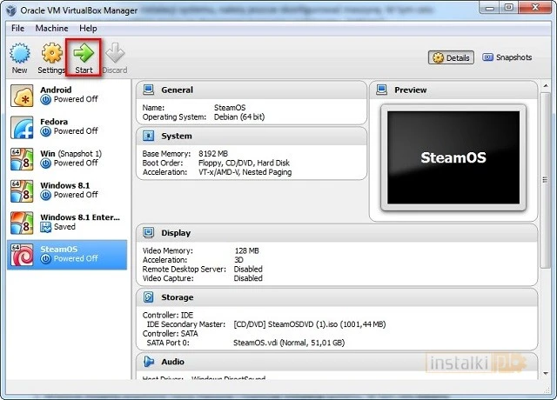Click SteamOS.vdi SATA Port 0 entry
The height and width of the screenshot is (400, 557).
point(289,343)
